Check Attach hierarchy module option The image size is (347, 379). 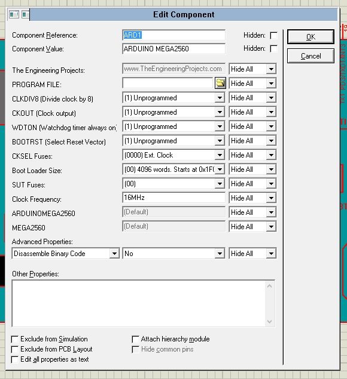(135, 339)
